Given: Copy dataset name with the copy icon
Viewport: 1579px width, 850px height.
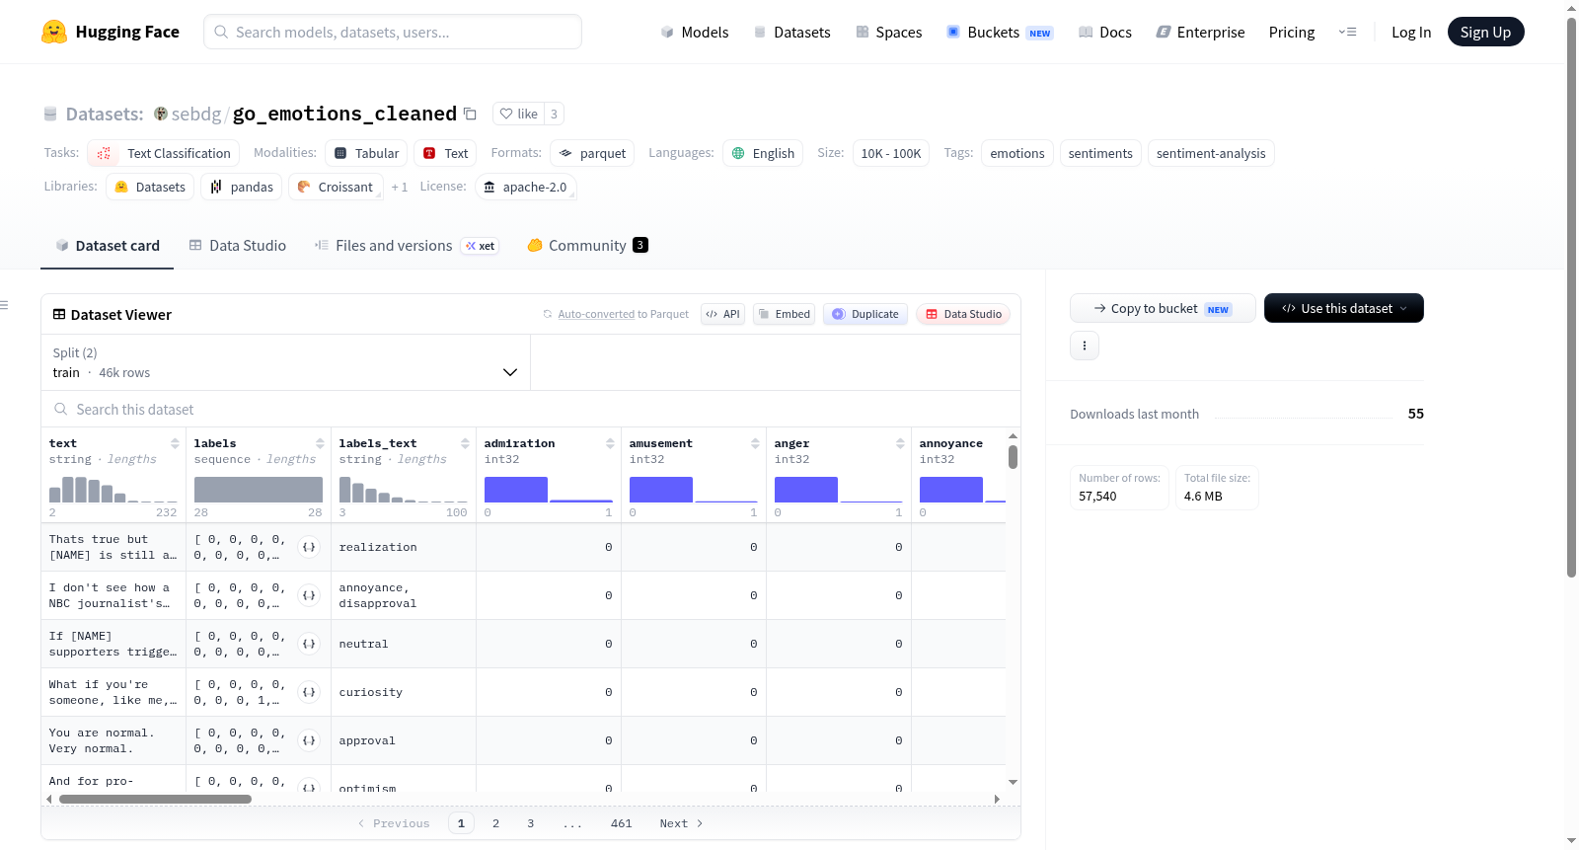Looking at the screenshot, I should [470, 115].
